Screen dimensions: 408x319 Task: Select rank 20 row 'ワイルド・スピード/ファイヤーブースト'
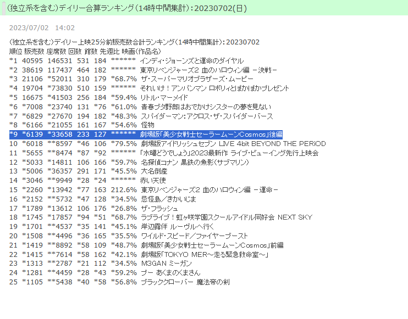129,236
